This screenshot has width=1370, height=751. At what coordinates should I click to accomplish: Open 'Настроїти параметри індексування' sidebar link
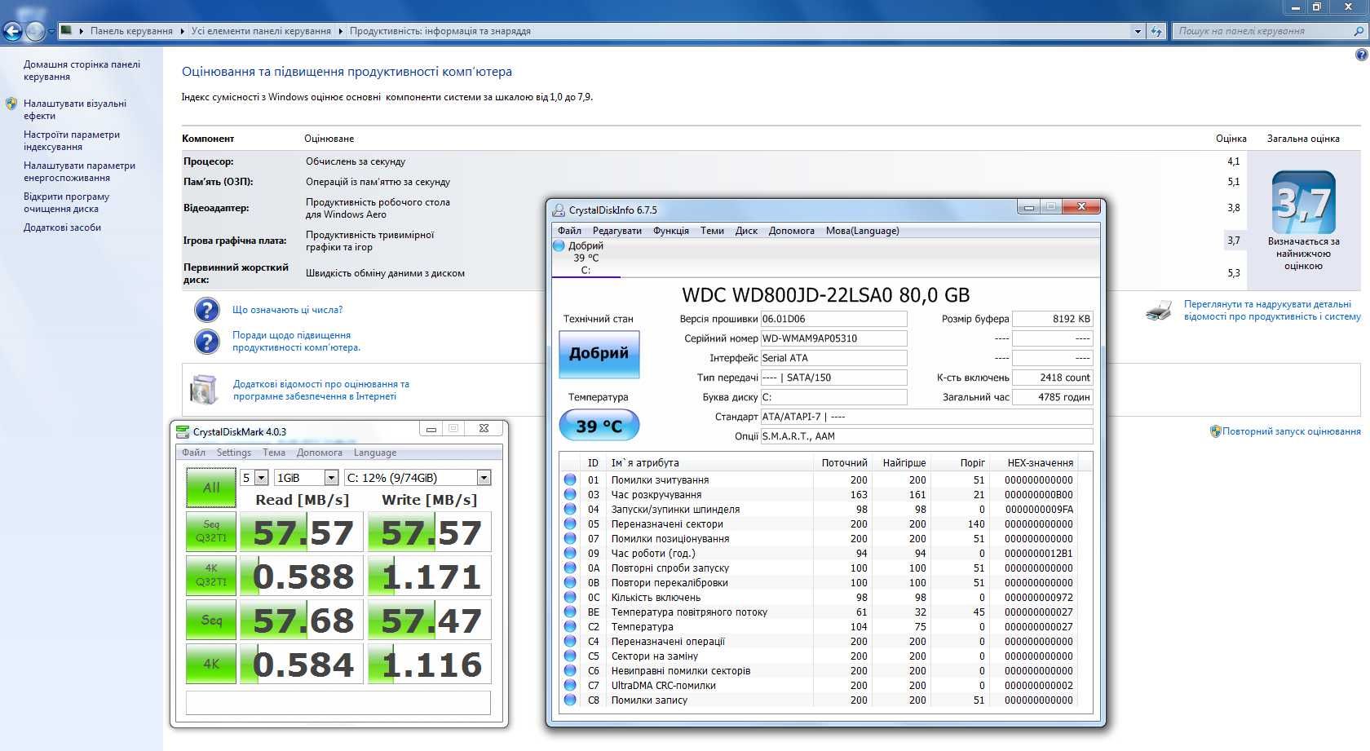72,141
